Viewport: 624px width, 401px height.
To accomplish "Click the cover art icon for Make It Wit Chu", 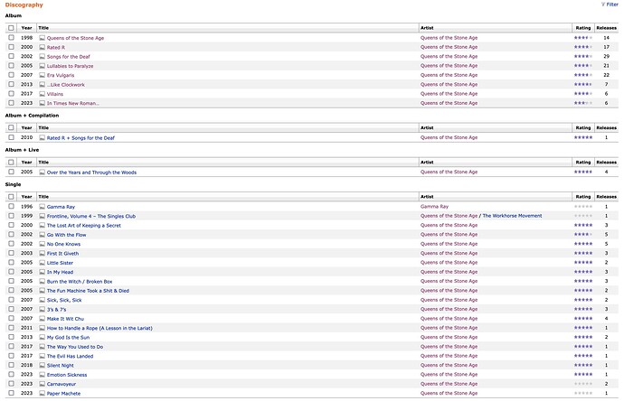I will pyautogui.click(x=43, y=319).
